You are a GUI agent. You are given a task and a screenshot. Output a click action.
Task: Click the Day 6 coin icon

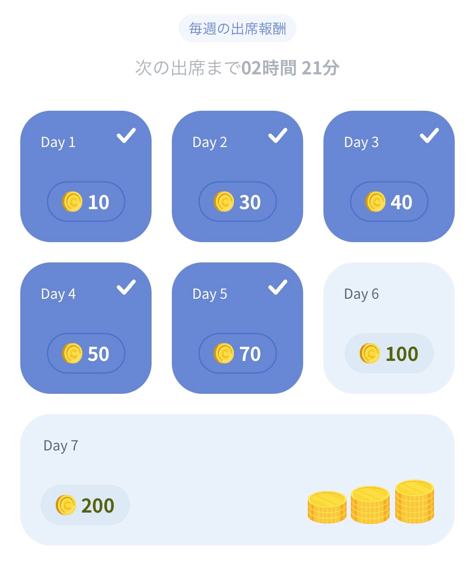370,353
